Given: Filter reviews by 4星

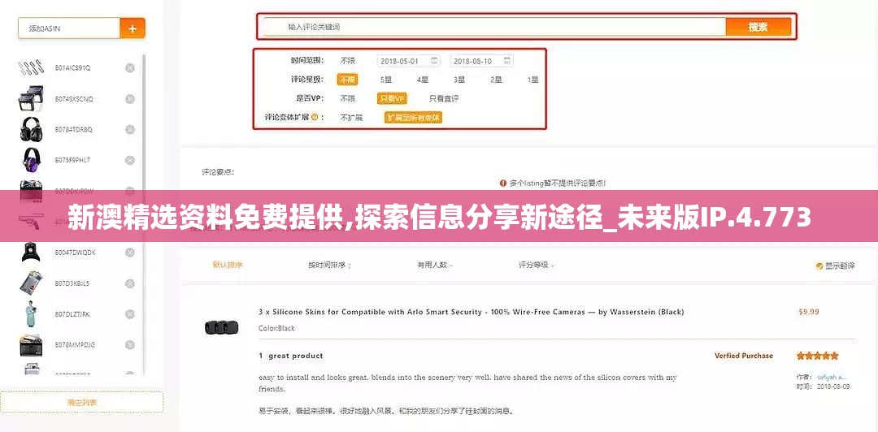Looking at the screenshot, I should click(422, 80).
